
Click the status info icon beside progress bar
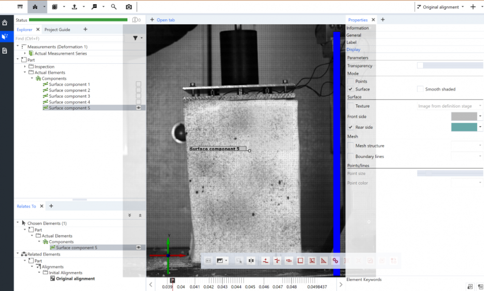(135, 20)
